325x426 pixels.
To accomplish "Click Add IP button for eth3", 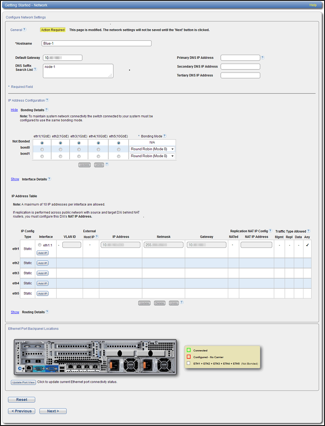I will [x=42, y=273].
